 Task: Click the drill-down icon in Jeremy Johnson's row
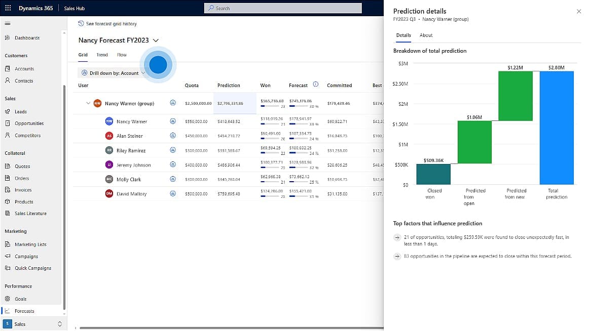coord(173,164)
